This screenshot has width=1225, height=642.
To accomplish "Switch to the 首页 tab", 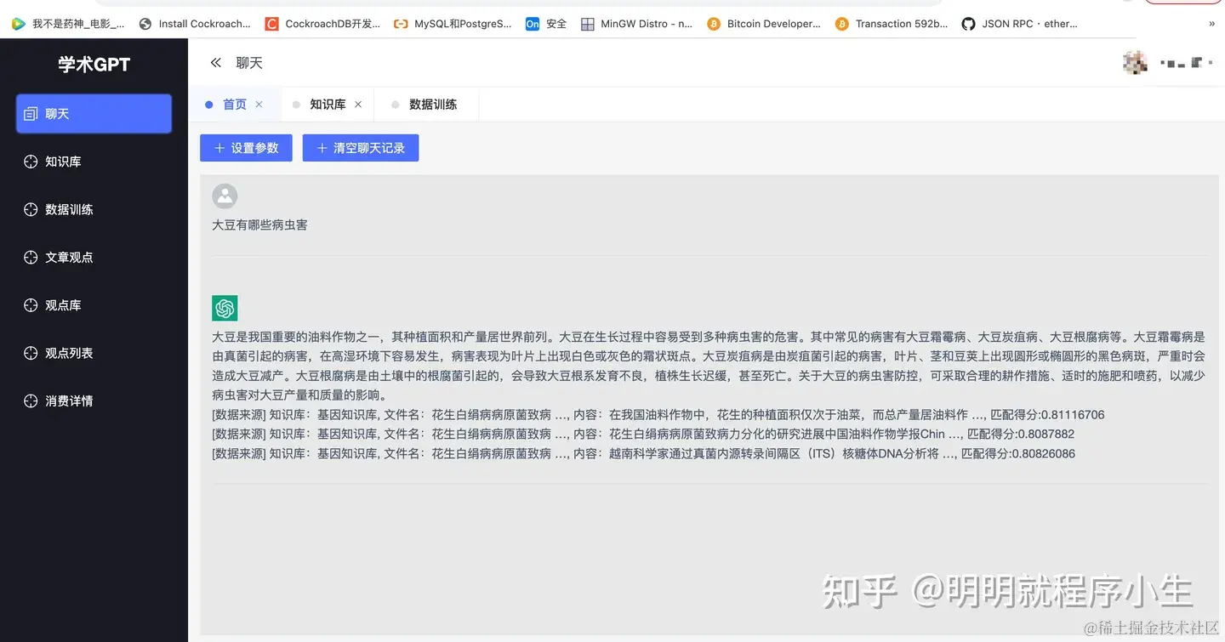I will 235,105.
